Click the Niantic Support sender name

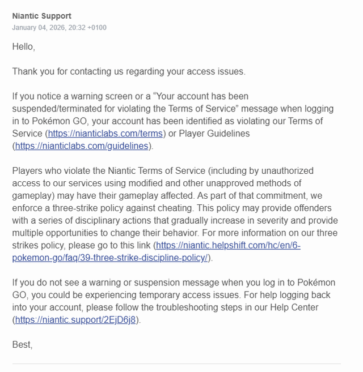[42, 16]
